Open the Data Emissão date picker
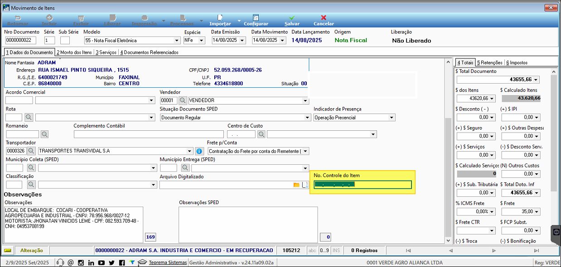 click(x=242, y=40)
